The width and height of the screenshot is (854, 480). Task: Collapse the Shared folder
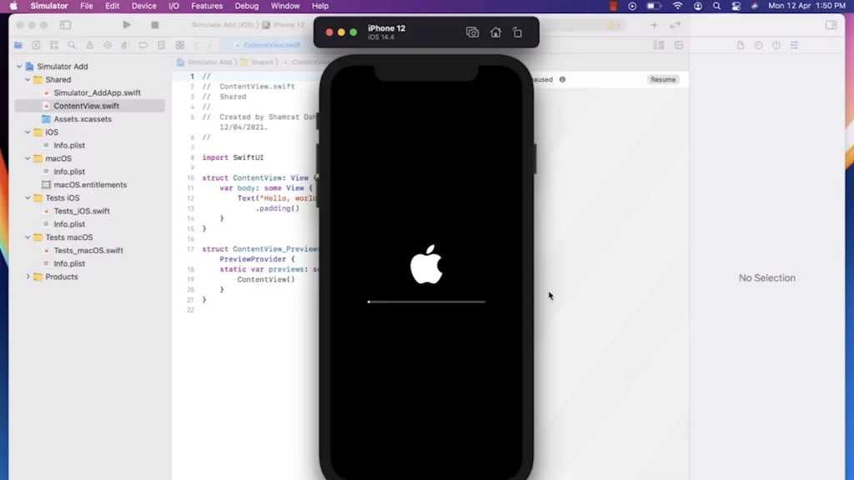point(26,79)
